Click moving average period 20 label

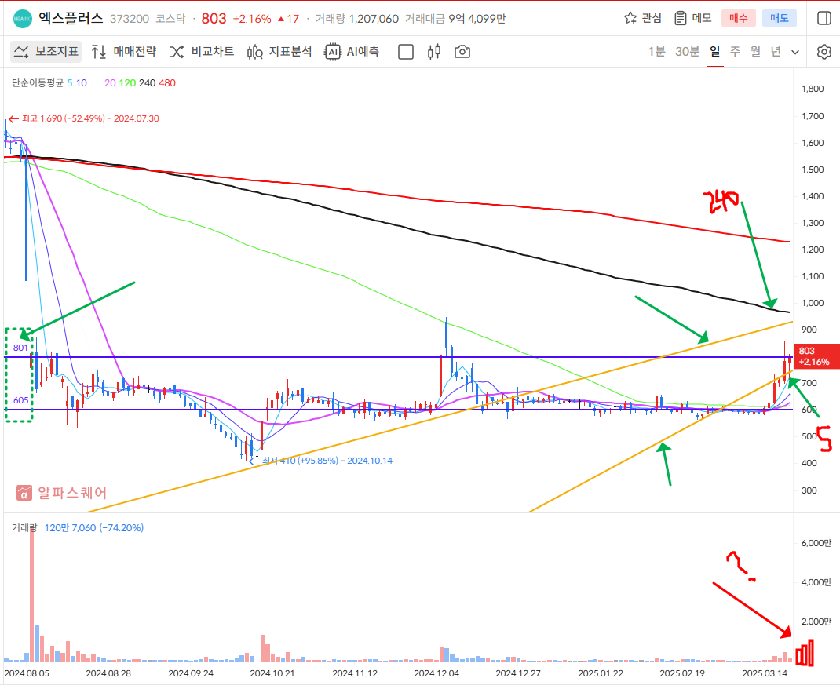(x=110, y=83)
